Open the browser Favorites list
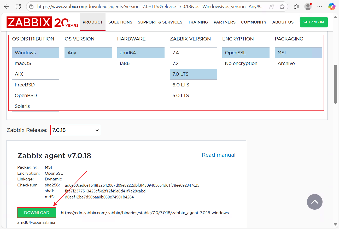 [296, 7]
